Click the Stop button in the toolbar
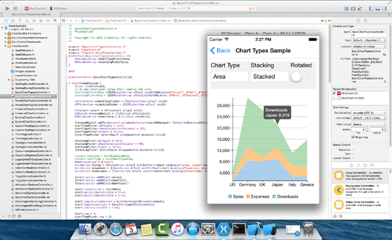 (15, 8)
